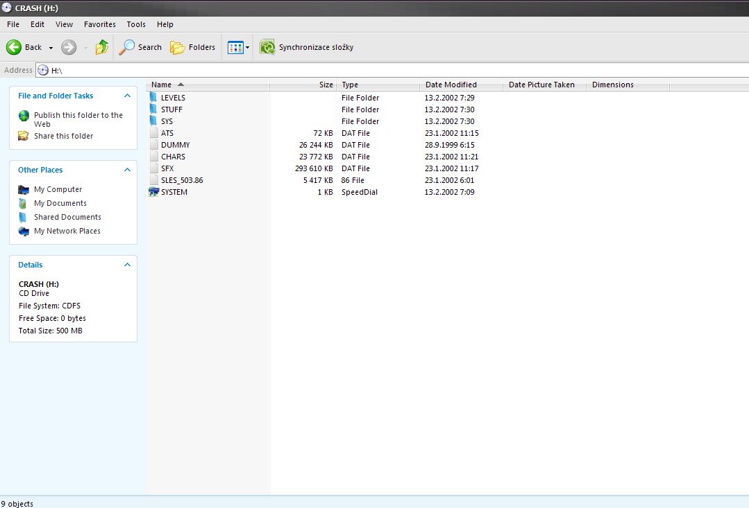The image size is (749, 508).
Task: Open the Favorites menu
Action: [x=99, y=24]
